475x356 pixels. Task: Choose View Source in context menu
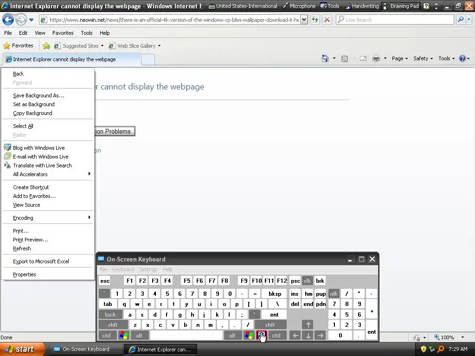48,205
